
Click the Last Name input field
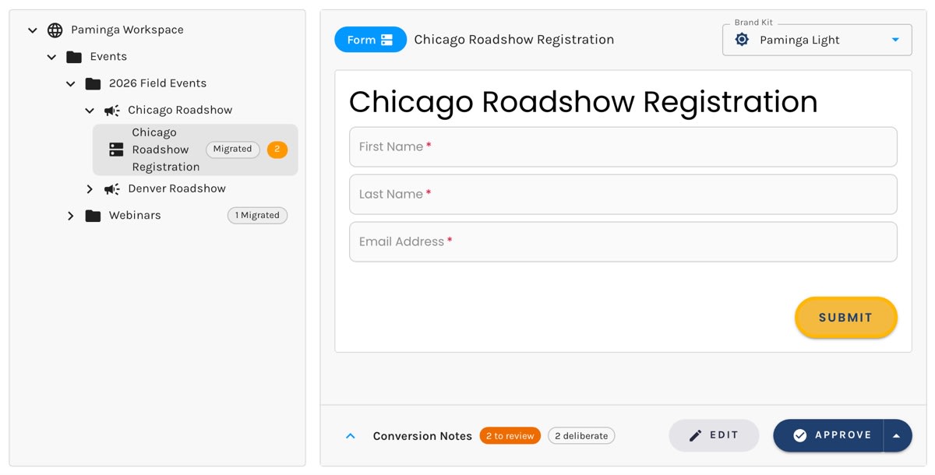[623, 195]
